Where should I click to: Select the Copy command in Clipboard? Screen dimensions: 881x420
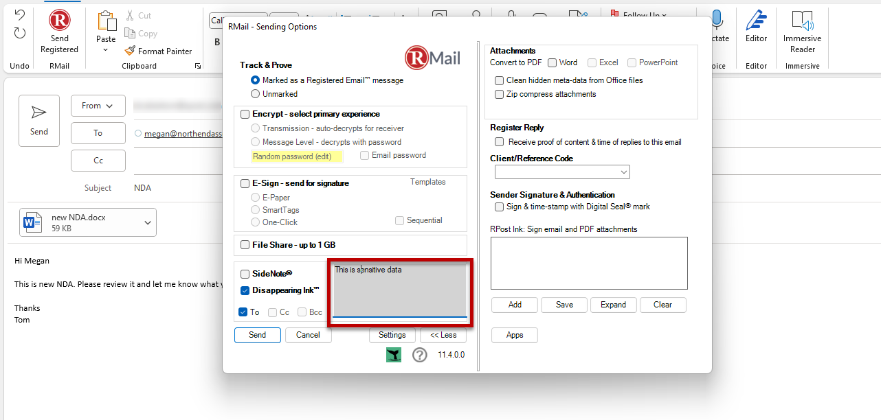[x=141, y=33]
